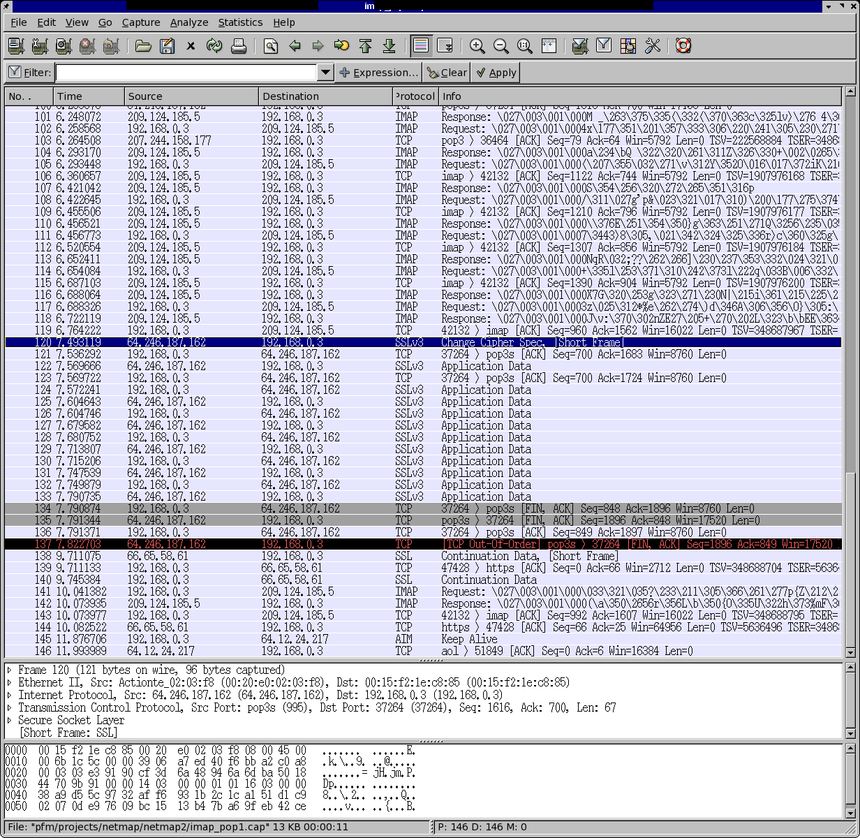The width and height of the screenshot is (860, 838).
Task: Toggle packet list colorization
Action: 421,47
